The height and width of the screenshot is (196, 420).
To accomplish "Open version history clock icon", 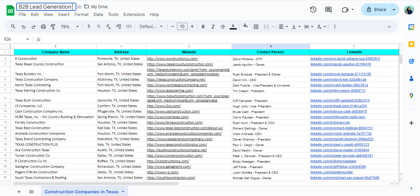I will [313, 10].
